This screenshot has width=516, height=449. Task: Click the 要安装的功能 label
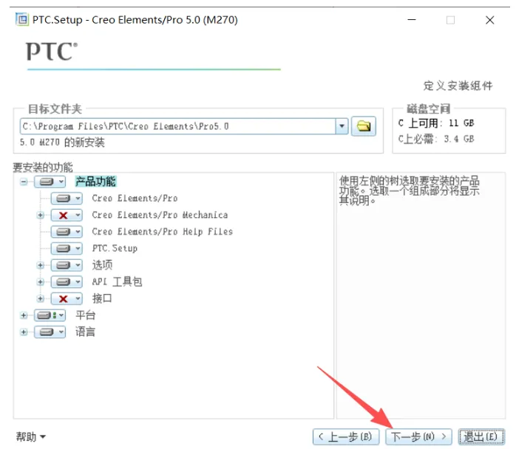pos(43,168)
